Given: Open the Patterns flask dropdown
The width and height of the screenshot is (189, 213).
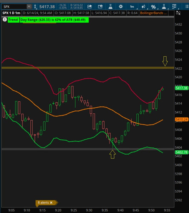Looking at the screenshot, I should tap(164, 7).
